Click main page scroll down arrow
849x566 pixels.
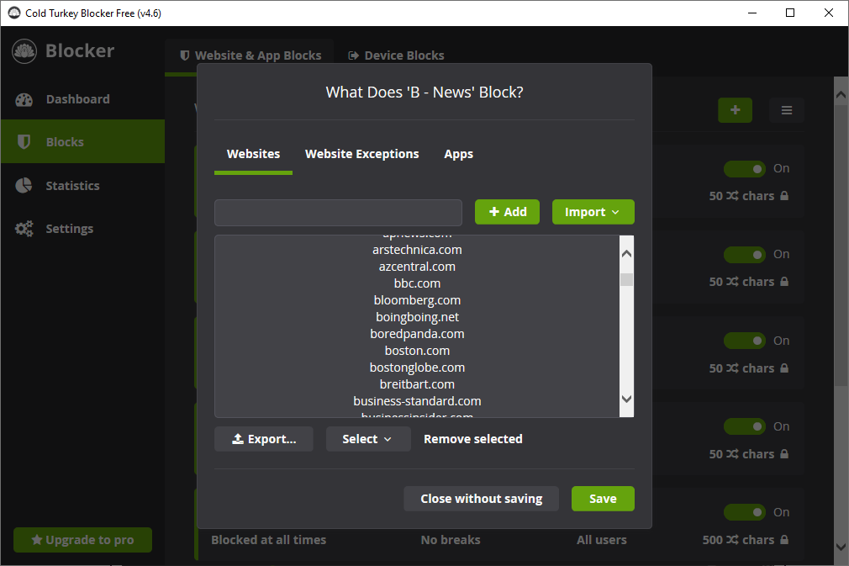pyautogui.click(x=841, y=547)
